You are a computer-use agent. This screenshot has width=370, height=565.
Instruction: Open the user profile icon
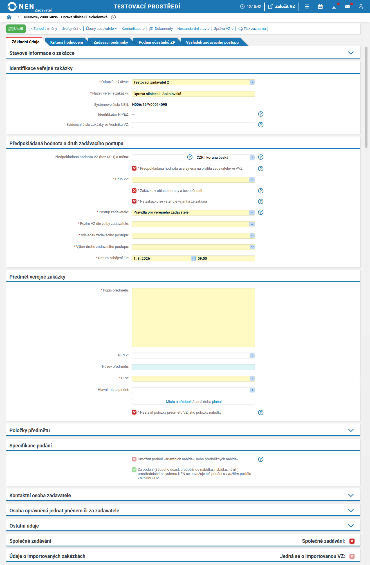(x=361, y=6)
